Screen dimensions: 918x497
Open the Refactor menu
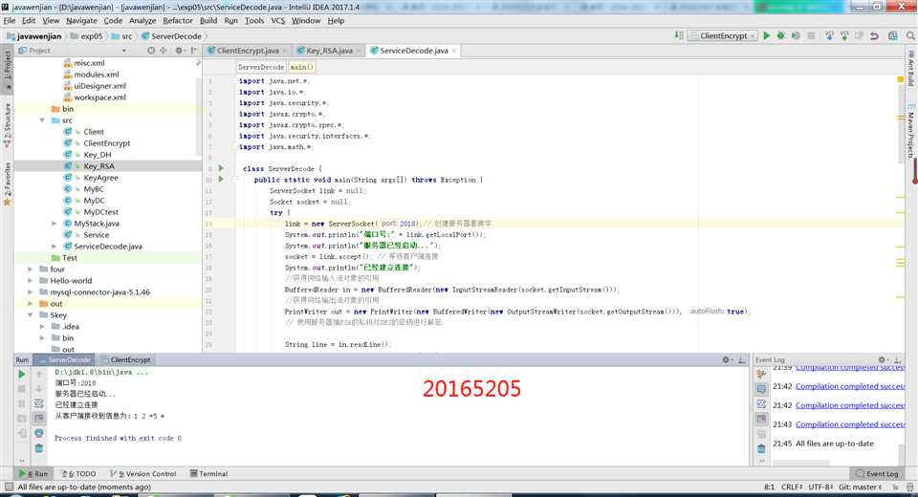click(178, 20)
